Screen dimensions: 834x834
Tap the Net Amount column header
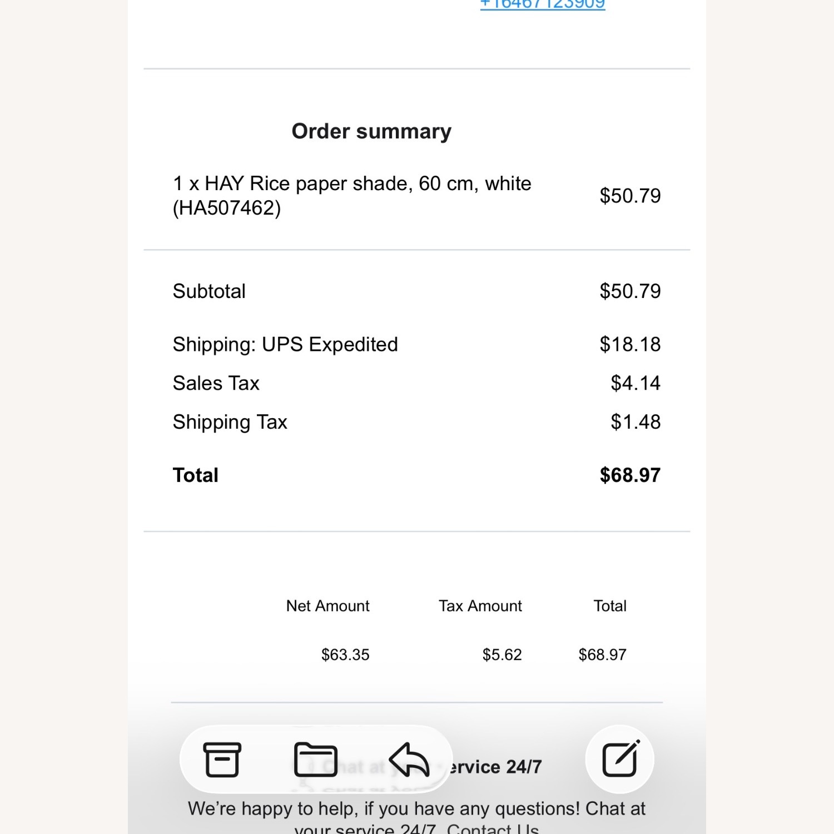tap(327, 606)
